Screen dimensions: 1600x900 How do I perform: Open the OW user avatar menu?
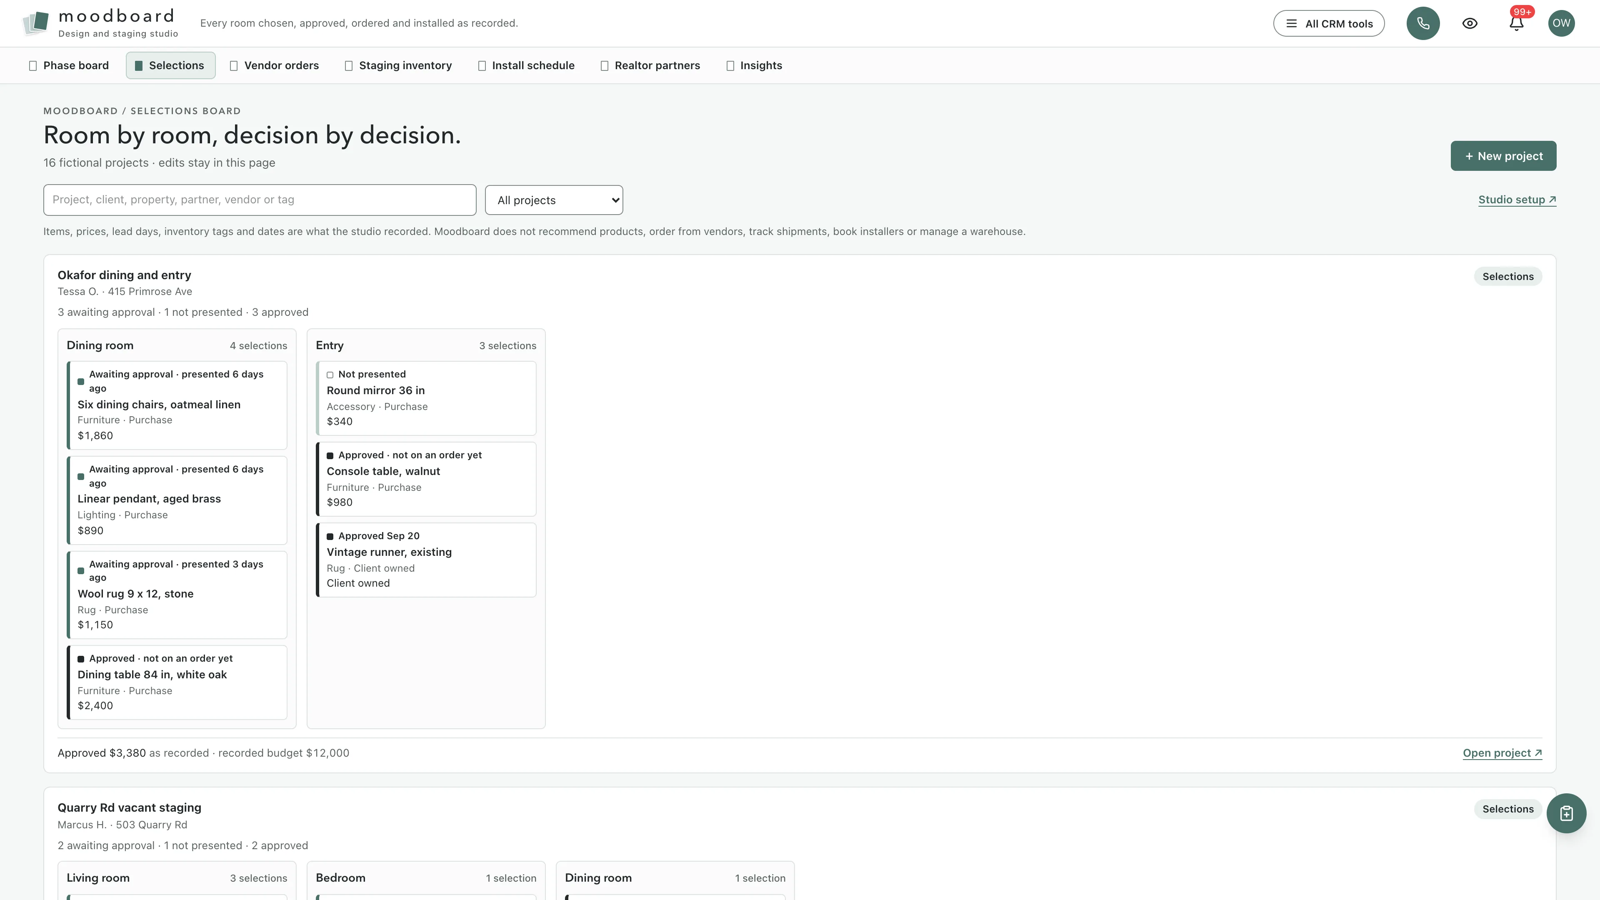pyautogui.click(x=1561, y=24)
